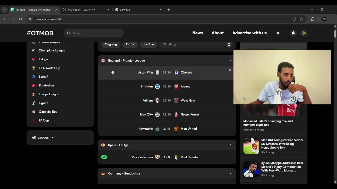Click the Chelsea crest in fixtures

[x=176, y=72]
